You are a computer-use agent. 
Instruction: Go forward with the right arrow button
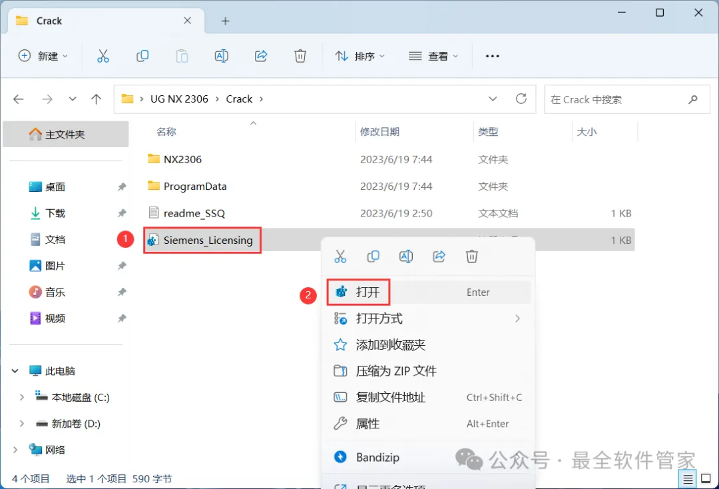(47, 99)
